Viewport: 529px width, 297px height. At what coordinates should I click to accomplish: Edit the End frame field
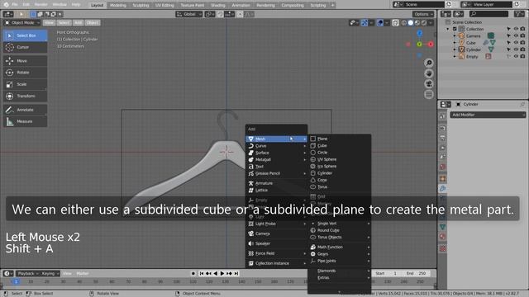click(417, 273)
